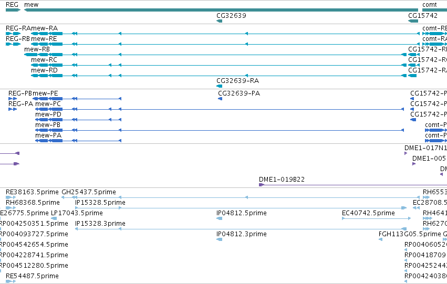
Task: Click the mew-RA transcript label
Action: (45, 28)
